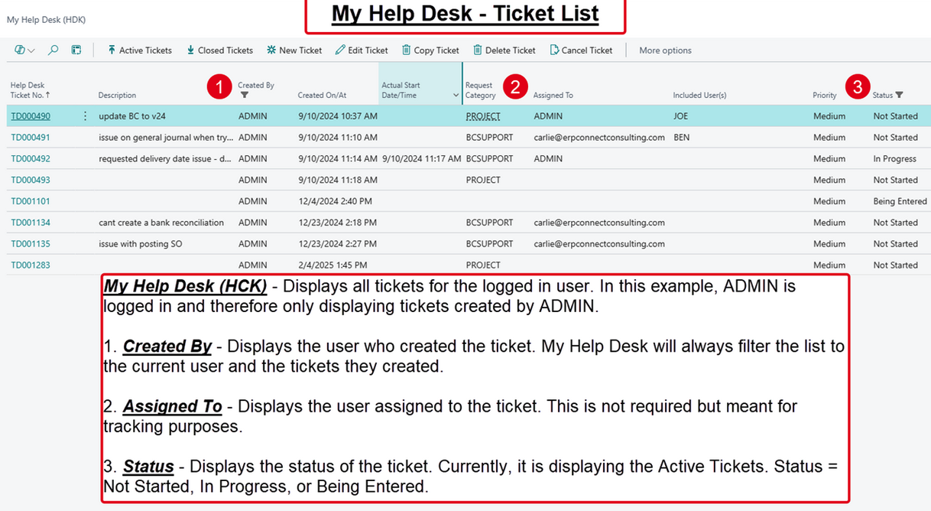931x511 pixels.
Task: Create a New Ticket
Action: pos(294,50)
